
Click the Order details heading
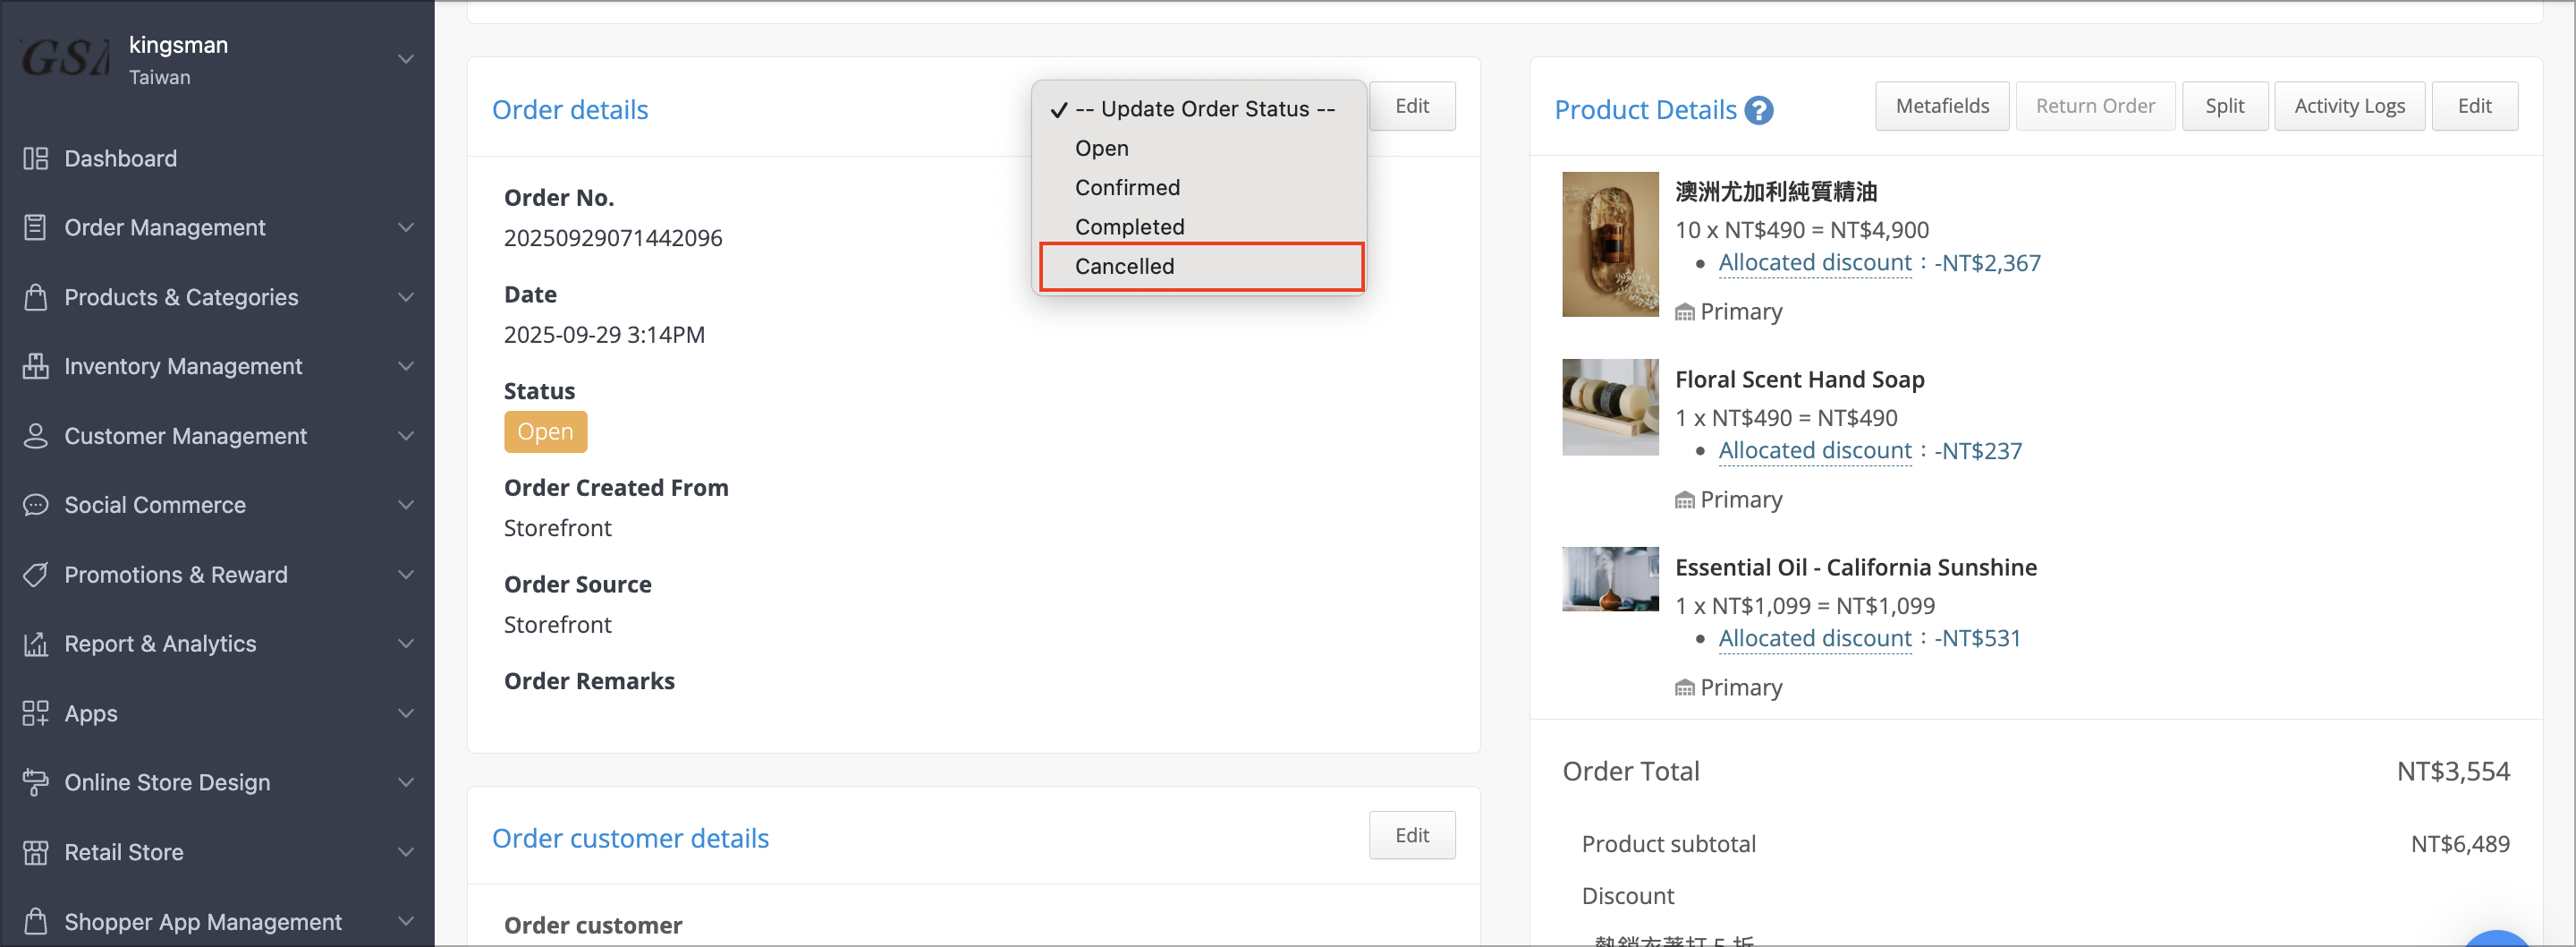point(570,110)
